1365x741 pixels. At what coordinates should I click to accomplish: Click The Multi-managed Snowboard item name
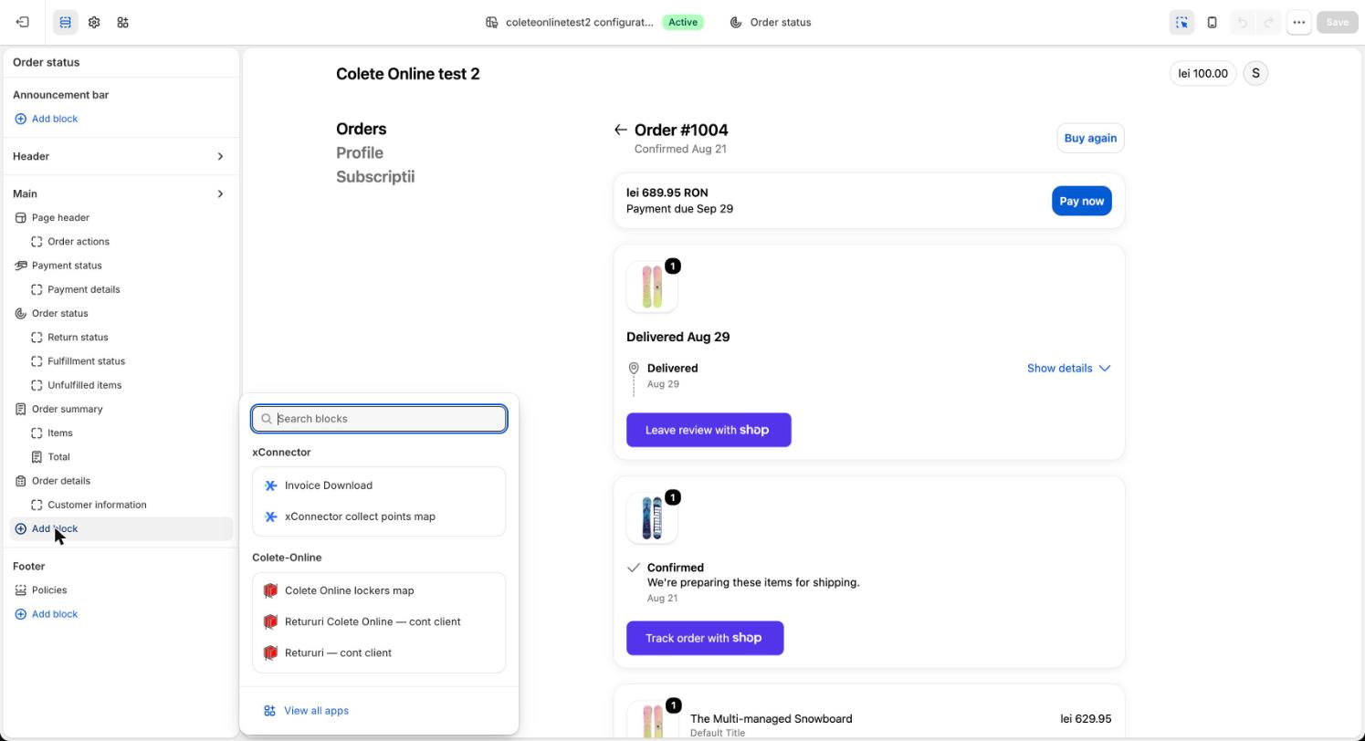(x=771, y=719)
